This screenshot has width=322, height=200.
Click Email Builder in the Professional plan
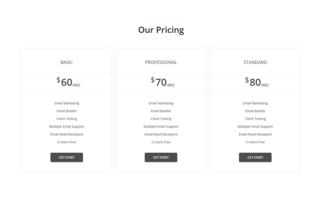(161, 111)
